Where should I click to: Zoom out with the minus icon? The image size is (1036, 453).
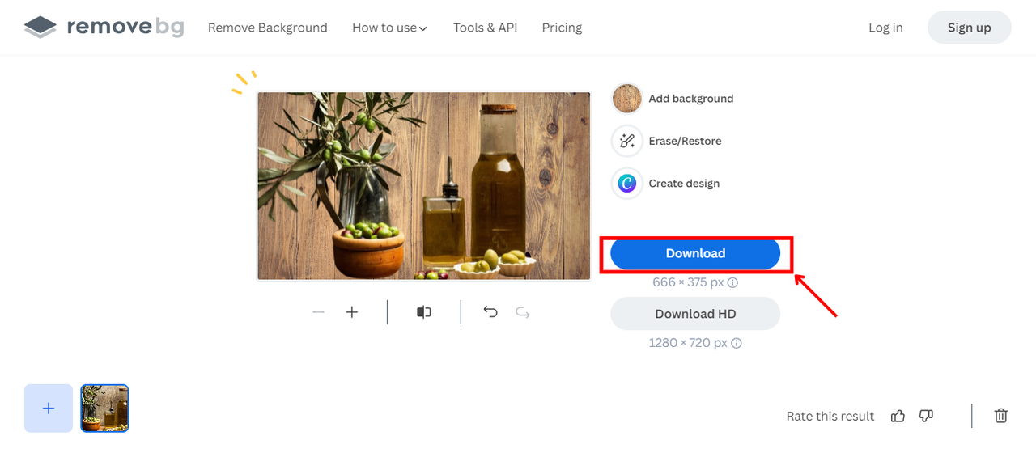pyautogui.click(x=318, y=312)
